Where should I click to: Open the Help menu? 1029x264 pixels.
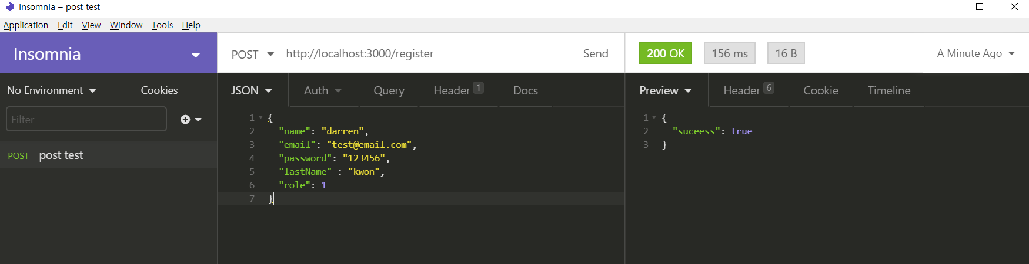(191, 25)
